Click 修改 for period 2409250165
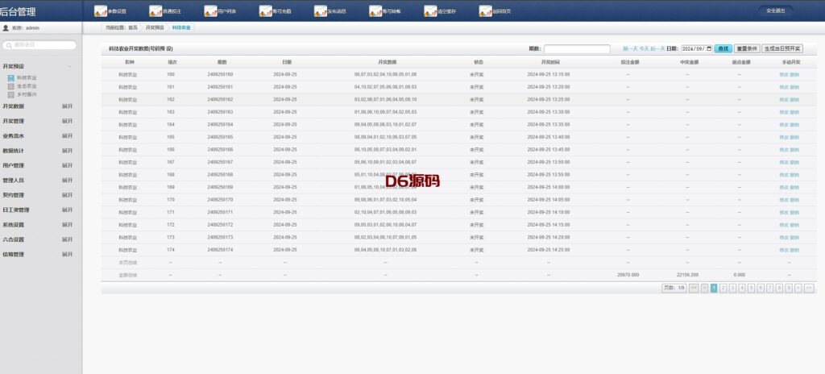825x374 pixels. pos(784,137)
